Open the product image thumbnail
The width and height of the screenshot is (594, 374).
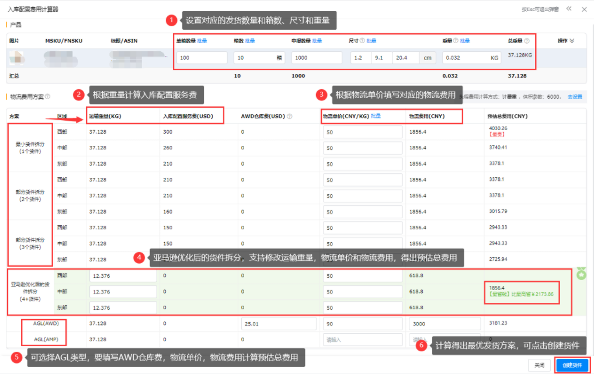pos(16,58)
